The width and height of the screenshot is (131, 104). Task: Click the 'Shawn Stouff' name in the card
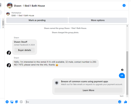[x=20, y=42]
